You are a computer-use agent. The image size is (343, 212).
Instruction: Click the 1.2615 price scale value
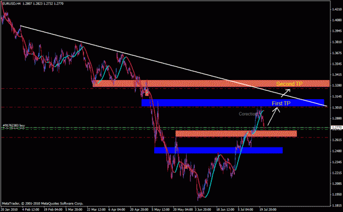(337, 140)
